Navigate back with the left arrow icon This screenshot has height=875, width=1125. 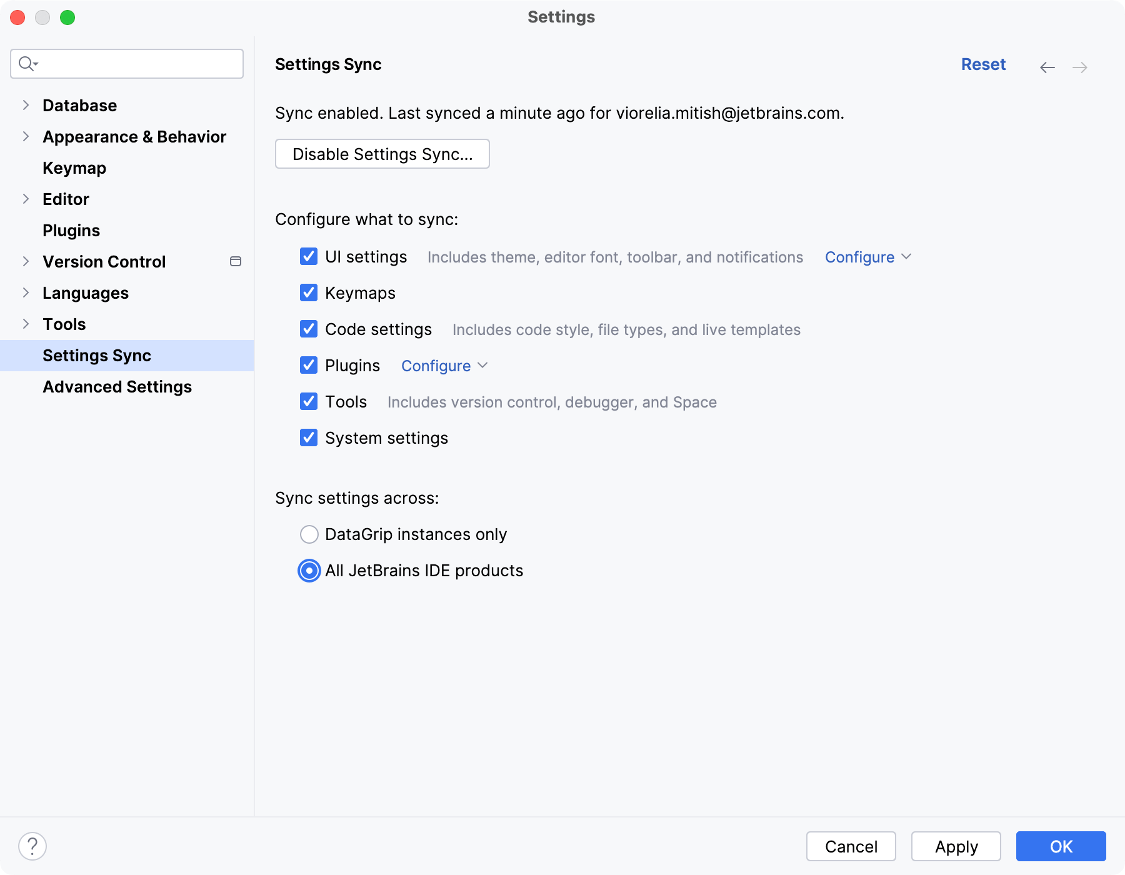coord(1047,67)
